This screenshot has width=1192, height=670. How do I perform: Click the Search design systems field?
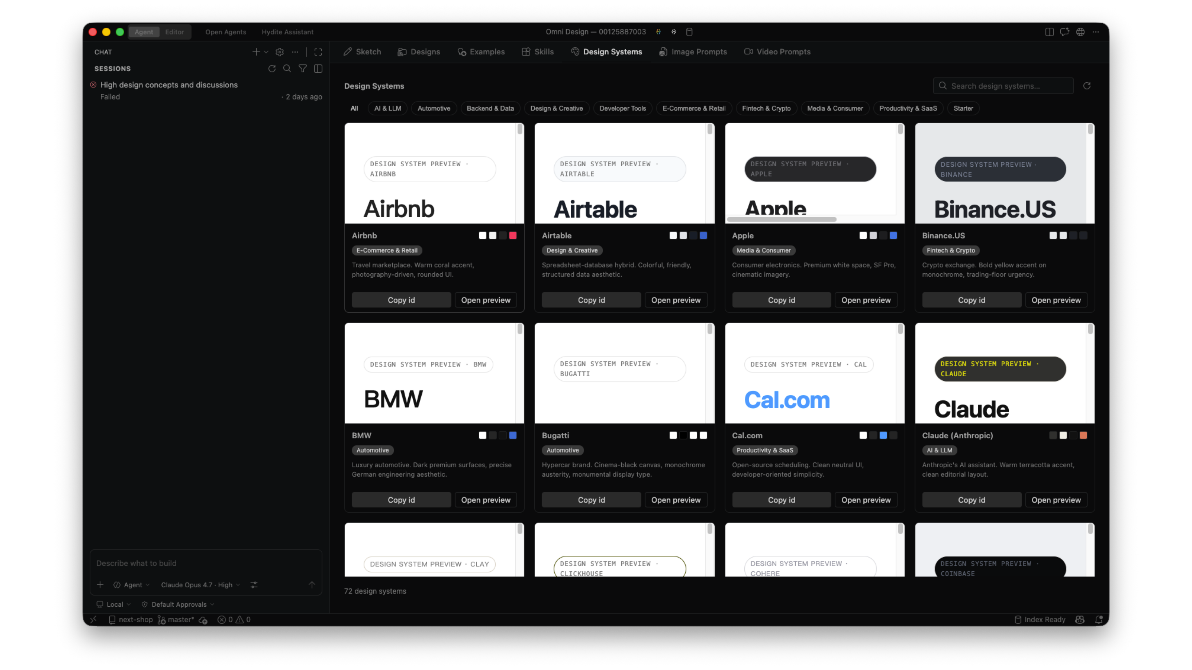pos(1003,86)
